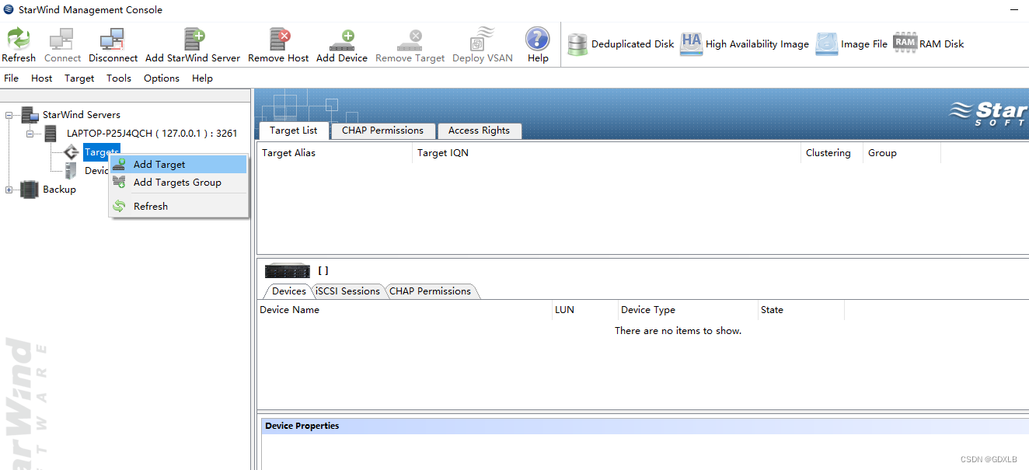Click the Deploy VSAN icon

[x=483, y=39]
